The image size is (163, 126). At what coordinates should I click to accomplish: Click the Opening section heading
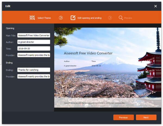(x=10, y=28)
